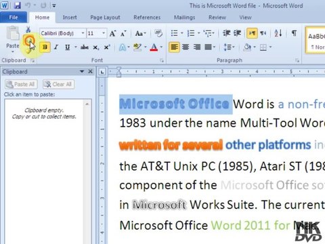Toggle Superscript formatting
This screenshot has width=325, height=244.
click(x=107, y=47)
